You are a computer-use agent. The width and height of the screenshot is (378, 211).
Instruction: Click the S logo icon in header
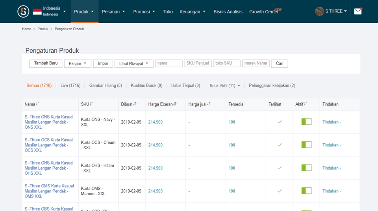pyautogui.click(x=23, y=11)
